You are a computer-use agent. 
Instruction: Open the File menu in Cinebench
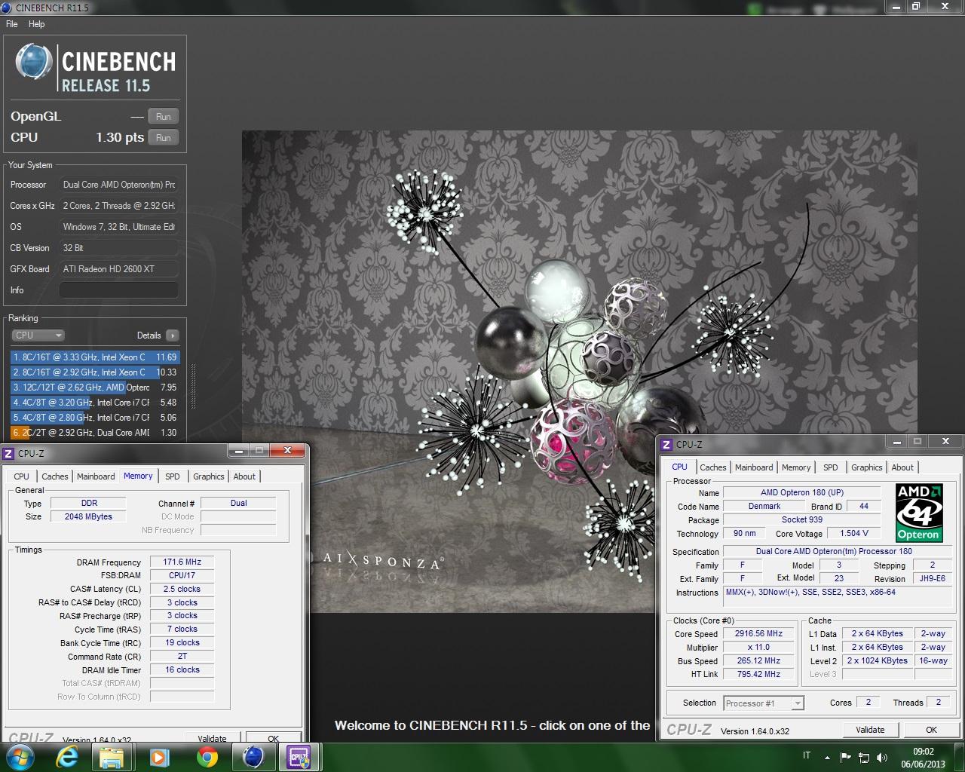tap(12, 24)
